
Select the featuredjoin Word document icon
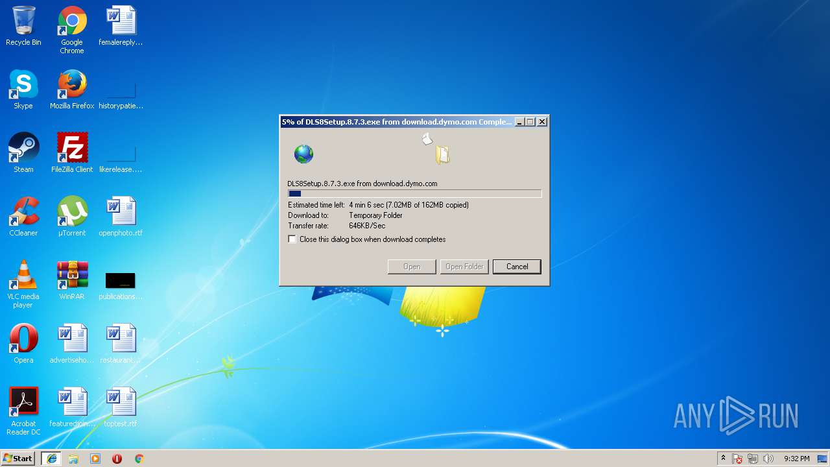click(72, 407)
